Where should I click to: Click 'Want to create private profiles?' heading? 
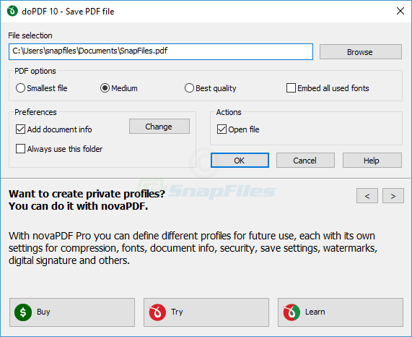click(x=87, y=194)
